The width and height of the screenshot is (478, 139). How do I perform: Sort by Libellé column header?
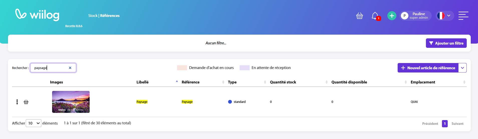pos(142,82)
